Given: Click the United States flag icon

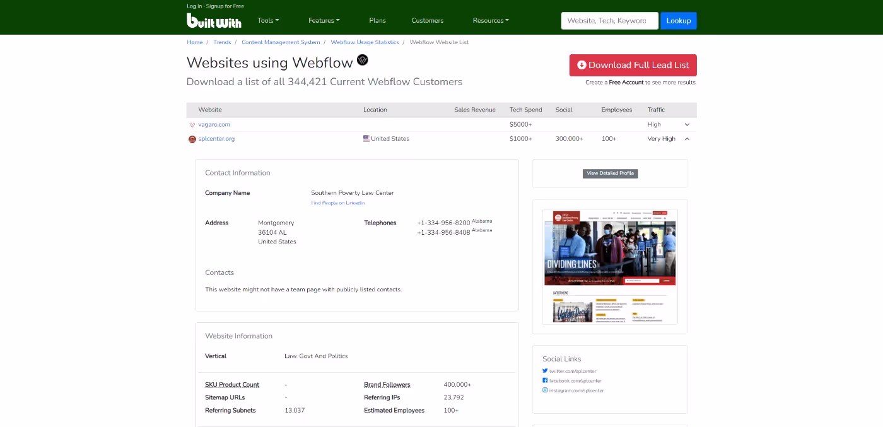Looking at the screenshot, I should click(366, 138).
